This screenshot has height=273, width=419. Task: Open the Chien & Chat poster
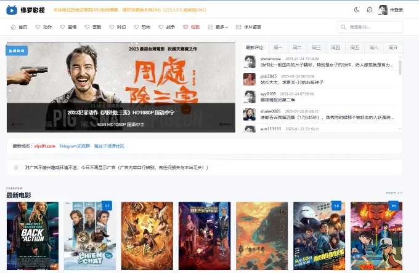pos(90,236)
